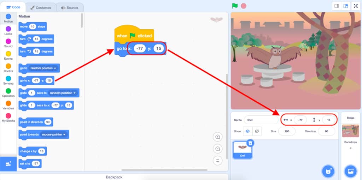The height and width of the screenshot is (180, 362).
Task: Switch to small stage layout
Action: pos(337,6)
